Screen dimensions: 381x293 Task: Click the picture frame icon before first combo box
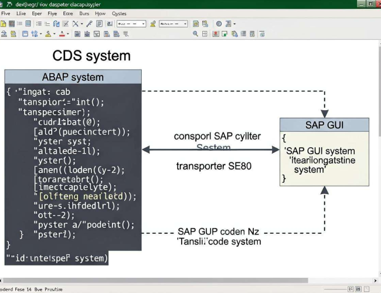[110, 23]
